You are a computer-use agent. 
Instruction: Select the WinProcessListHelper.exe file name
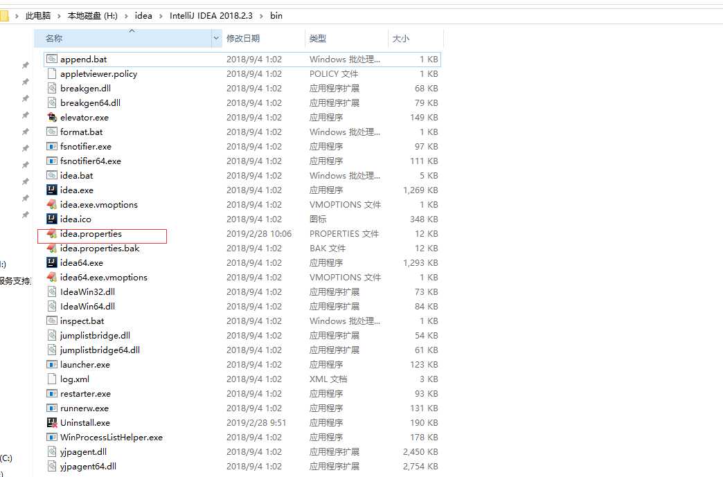coord(111,438)
